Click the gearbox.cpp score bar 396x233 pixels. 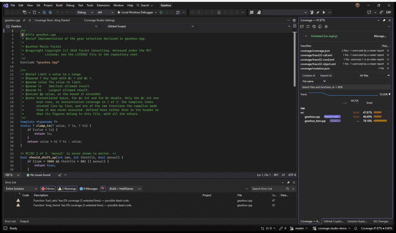pyautogui.click(x=382, y=116)
